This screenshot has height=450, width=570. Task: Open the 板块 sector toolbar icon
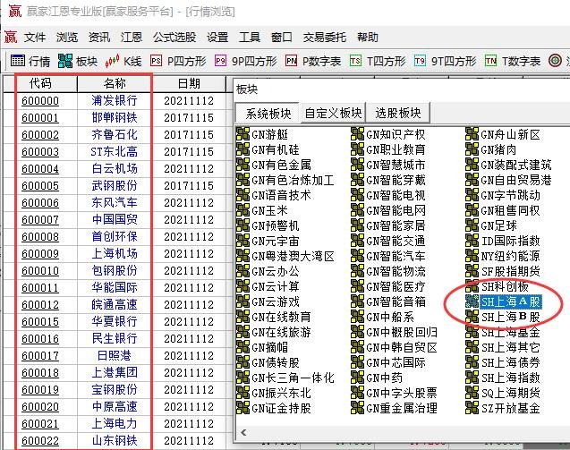(65, 61)
